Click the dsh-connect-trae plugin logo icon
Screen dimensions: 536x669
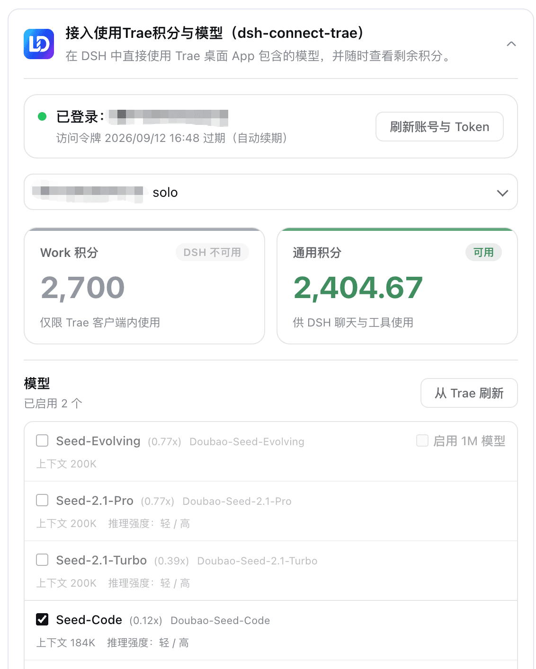[x=39, y=44]
